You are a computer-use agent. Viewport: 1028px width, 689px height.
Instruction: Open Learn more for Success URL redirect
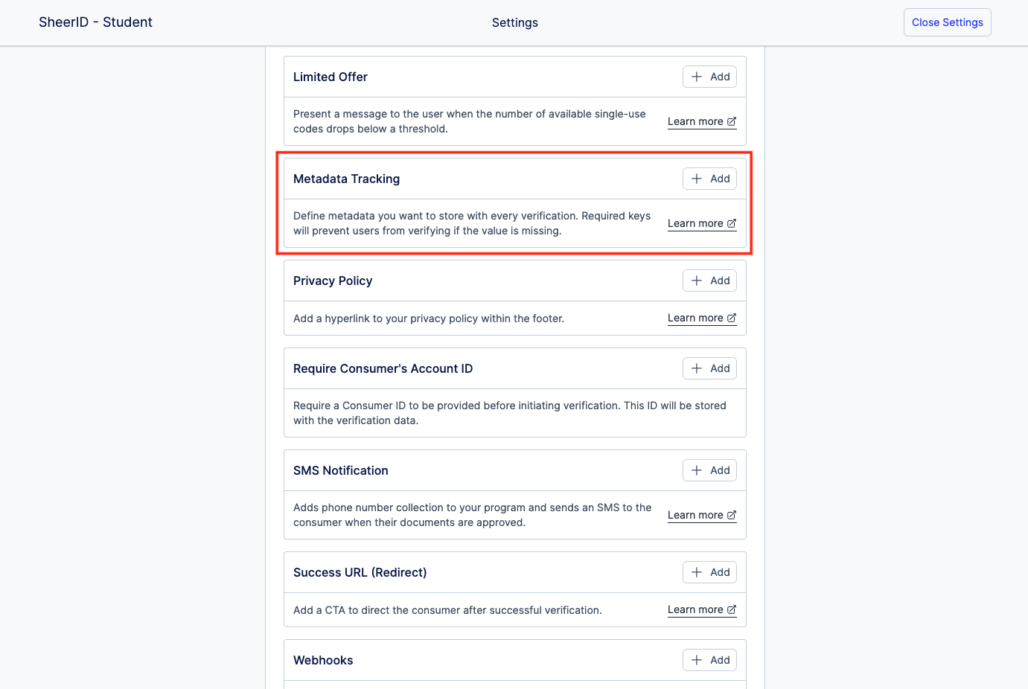[695, 609]
